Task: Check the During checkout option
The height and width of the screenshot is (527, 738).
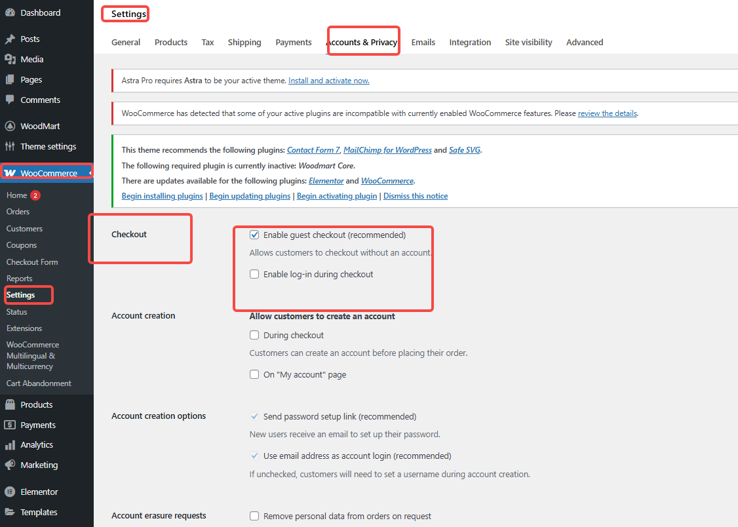Action: click(x=254, y=335)
